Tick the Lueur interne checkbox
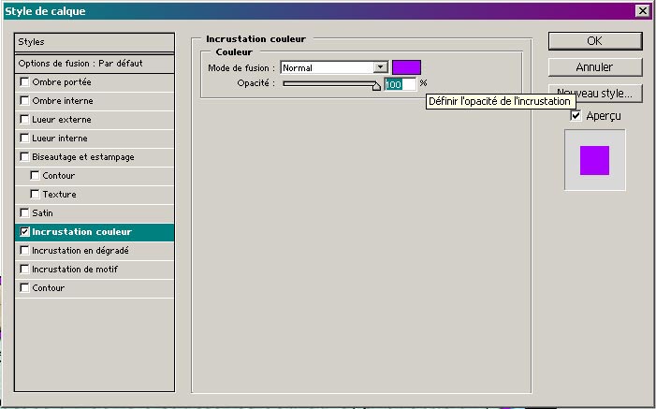The width and height of the screenshot is (656, 409). (x=24, y=139)
